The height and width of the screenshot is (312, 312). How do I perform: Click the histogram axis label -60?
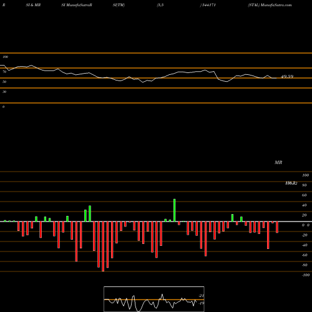click(305, 255)
